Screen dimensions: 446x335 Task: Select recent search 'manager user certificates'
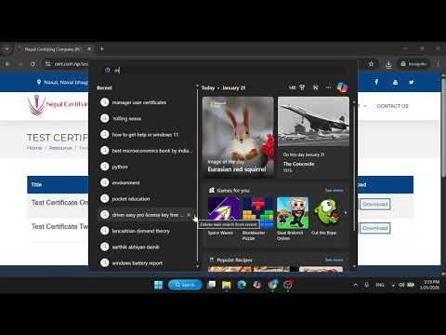click(139, 102)
